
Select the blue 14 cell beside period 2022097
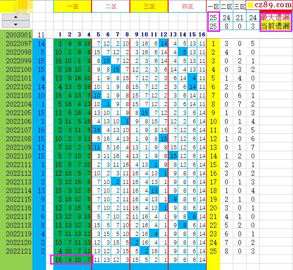click(x=41, y=43)
